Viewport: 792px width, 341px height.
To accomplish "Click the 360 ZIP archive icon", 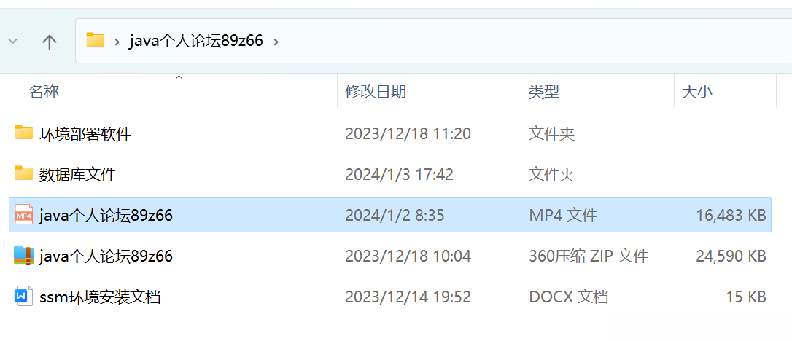I will pos(24,256).
